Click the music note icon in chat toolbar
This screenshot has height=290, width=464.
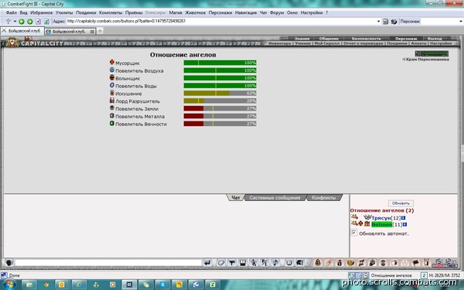(x=275, y=262)
